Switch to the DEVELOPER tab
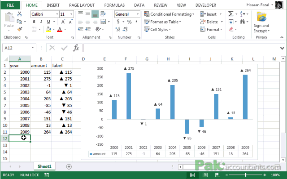The width and height of the screenshot is (287, 179). [206, 5]
